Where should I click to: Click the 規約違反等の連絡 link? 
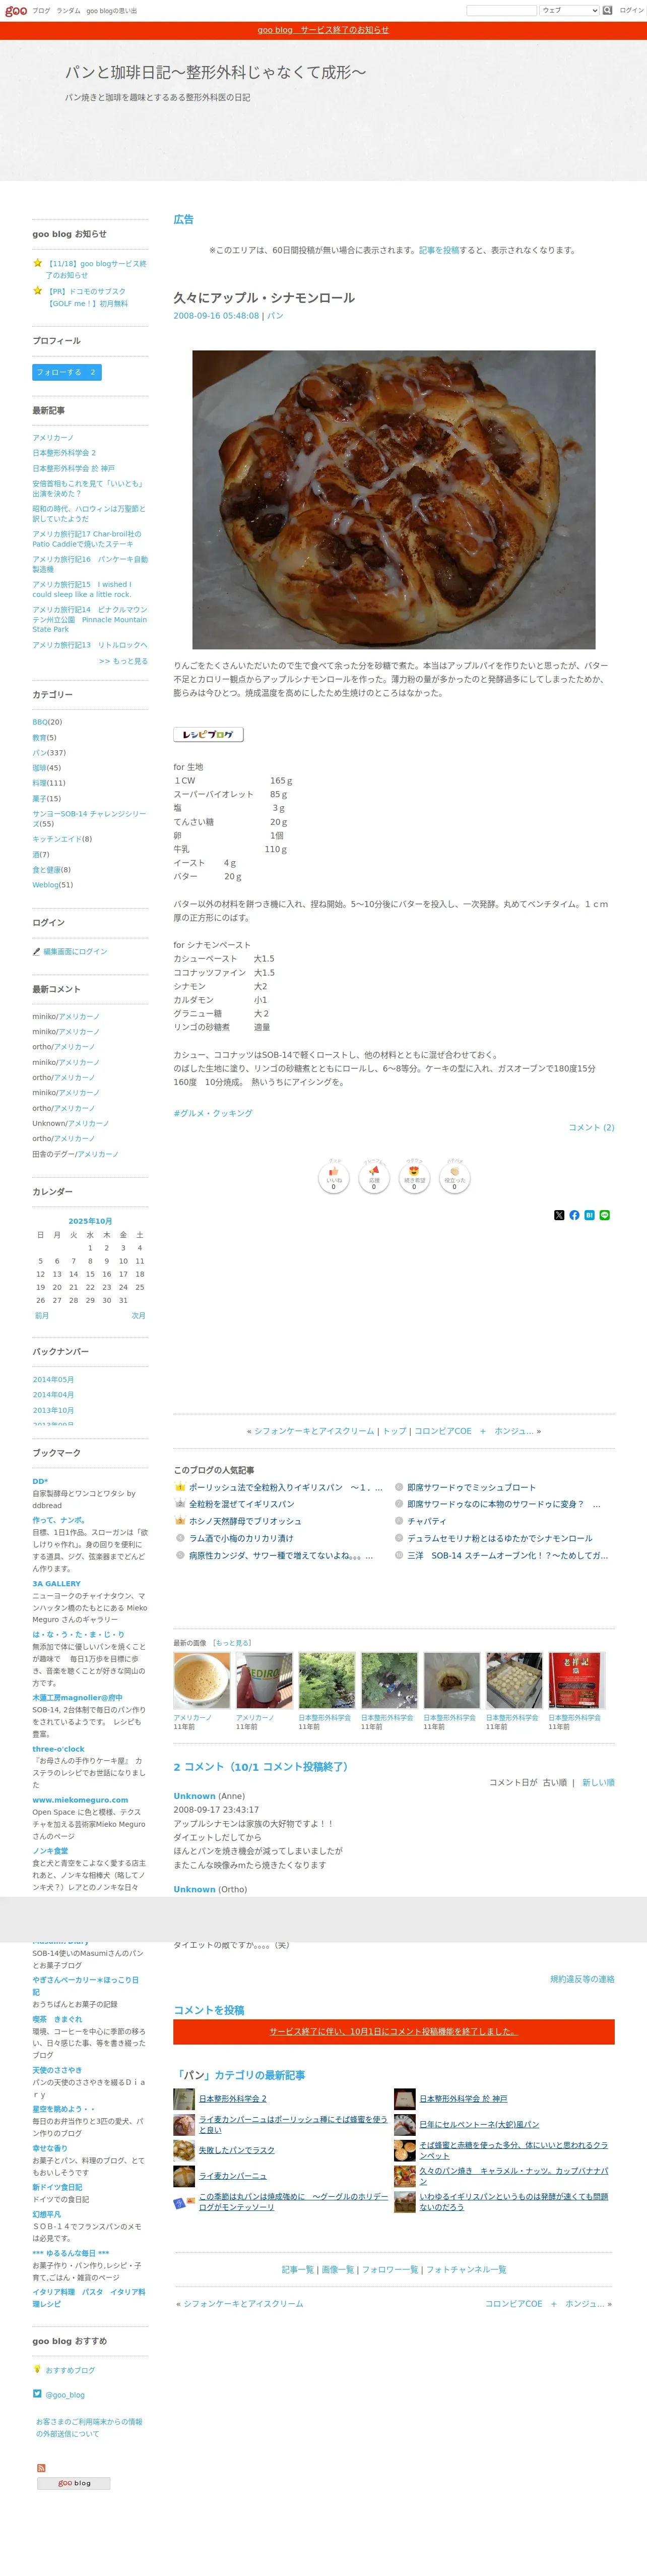coord(582,1979)
